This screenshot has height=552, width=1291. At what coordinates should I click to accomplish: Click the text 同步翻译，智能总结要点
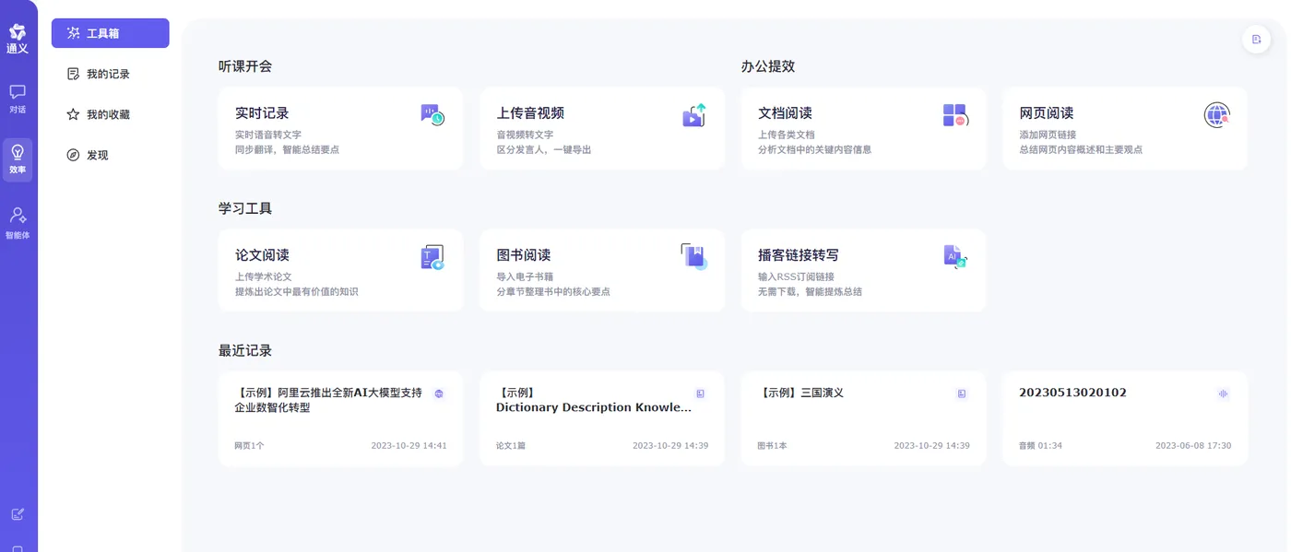tap(287, 149)
